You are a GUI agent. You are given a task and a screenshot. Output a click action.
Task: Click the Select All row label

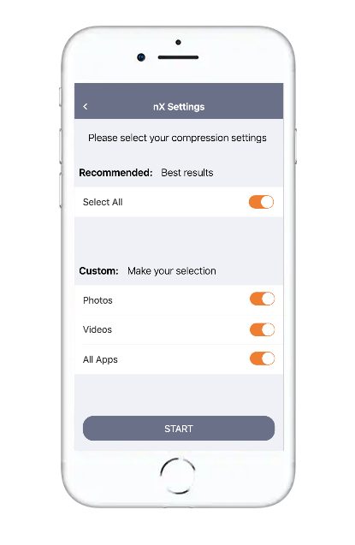(x=103, y=202)
